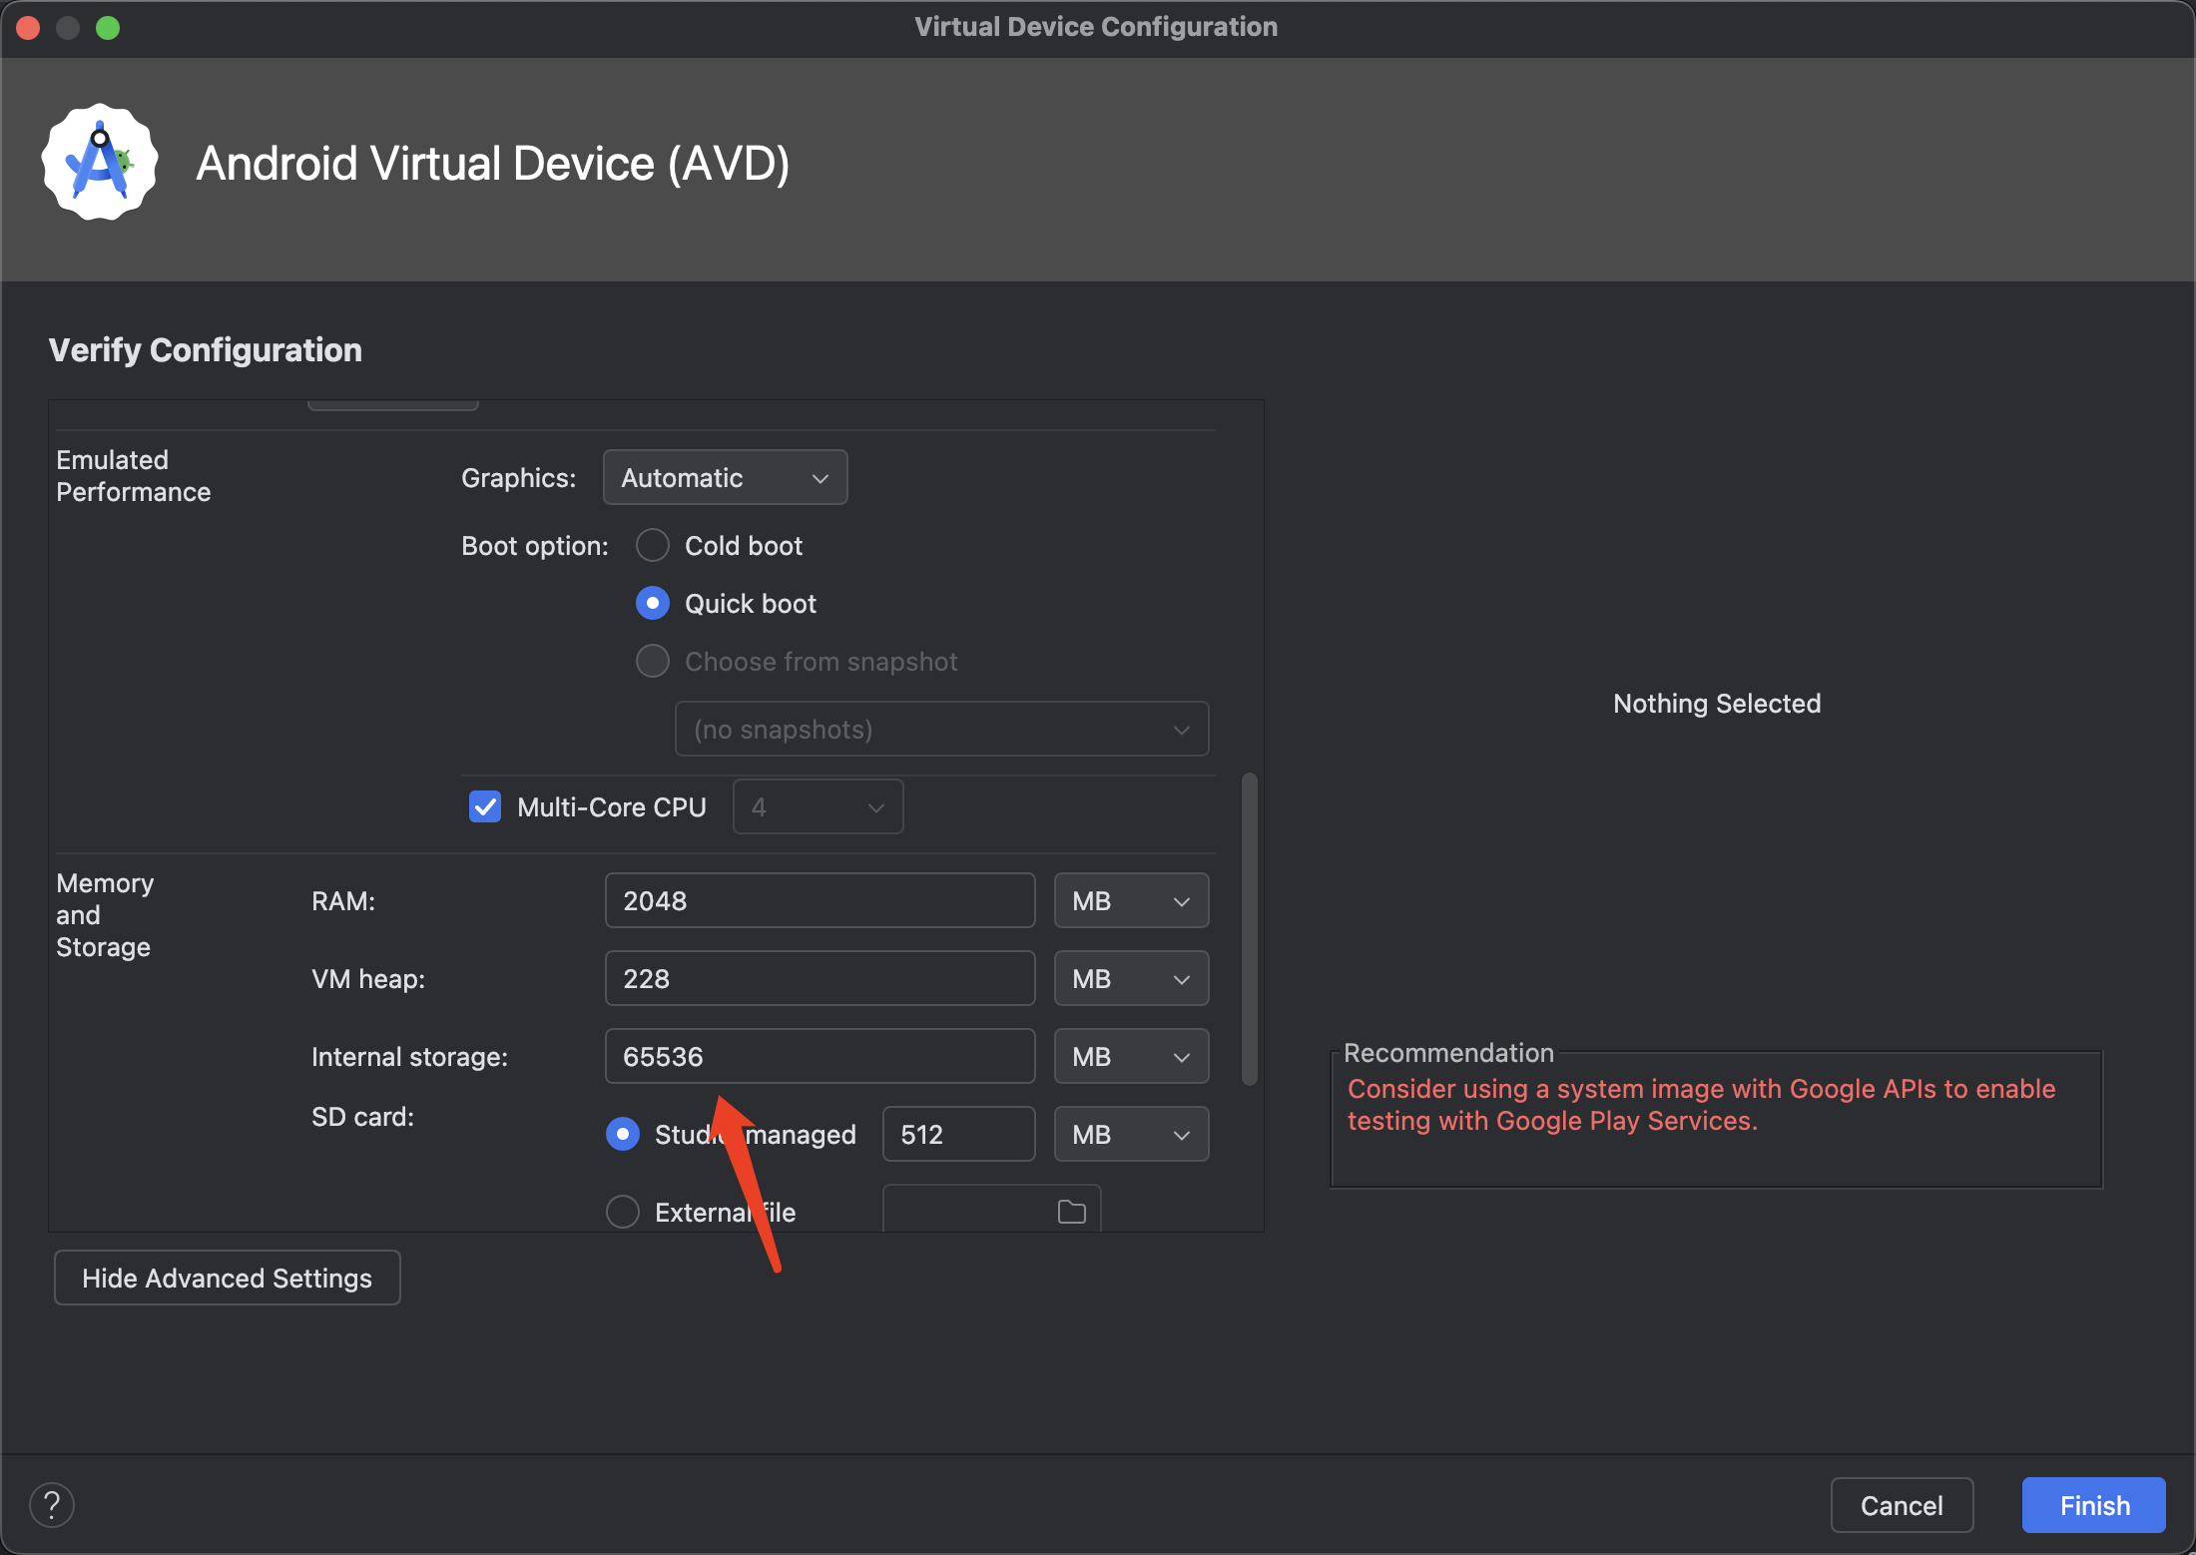Select the Quick boot option

[x=653, y=603]
